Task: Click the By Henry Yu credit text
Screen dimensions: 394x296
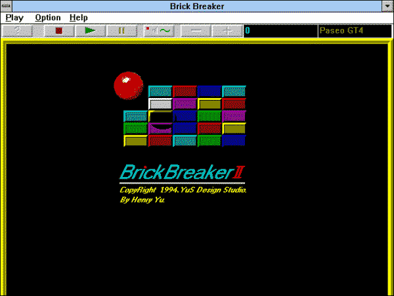Action: tap(142, 199)
